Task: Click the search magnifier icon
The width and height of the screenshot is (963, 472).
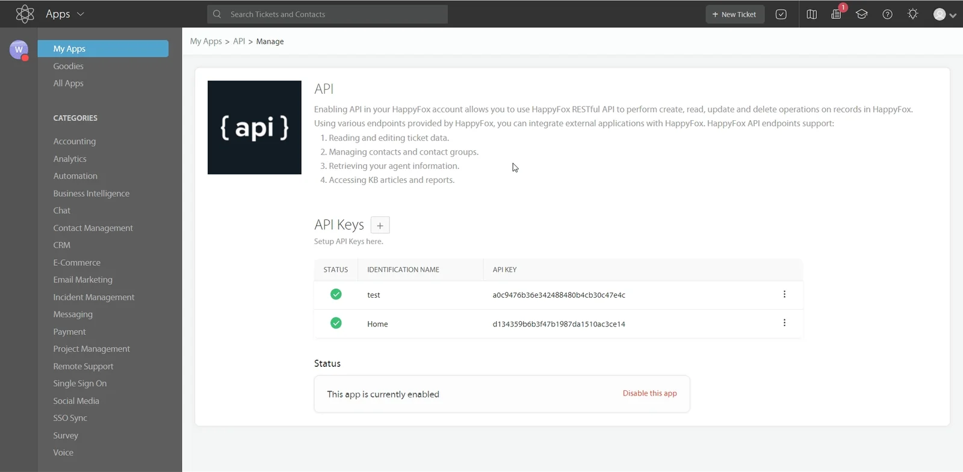Action: (217, 14)
